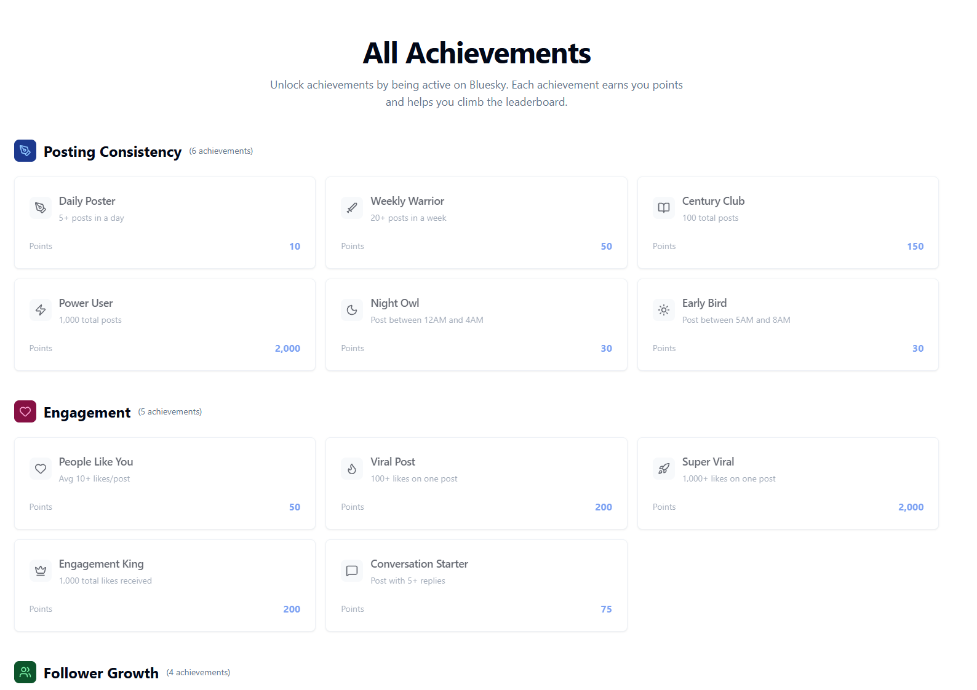Click the "Post with 5+ replies" description

pos(408,581)
